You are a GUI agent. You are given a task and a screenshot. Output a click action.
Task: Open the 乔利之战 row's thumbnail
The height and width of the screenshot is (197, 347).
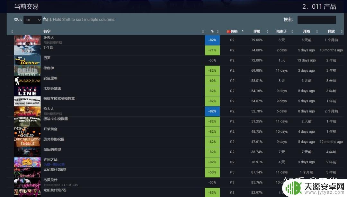point(27,163)
